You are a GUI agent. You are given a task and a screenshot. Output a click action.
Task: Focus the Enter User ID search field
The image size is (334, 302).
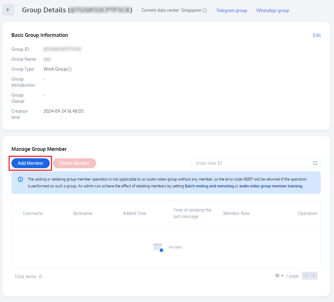click(252, 163)
